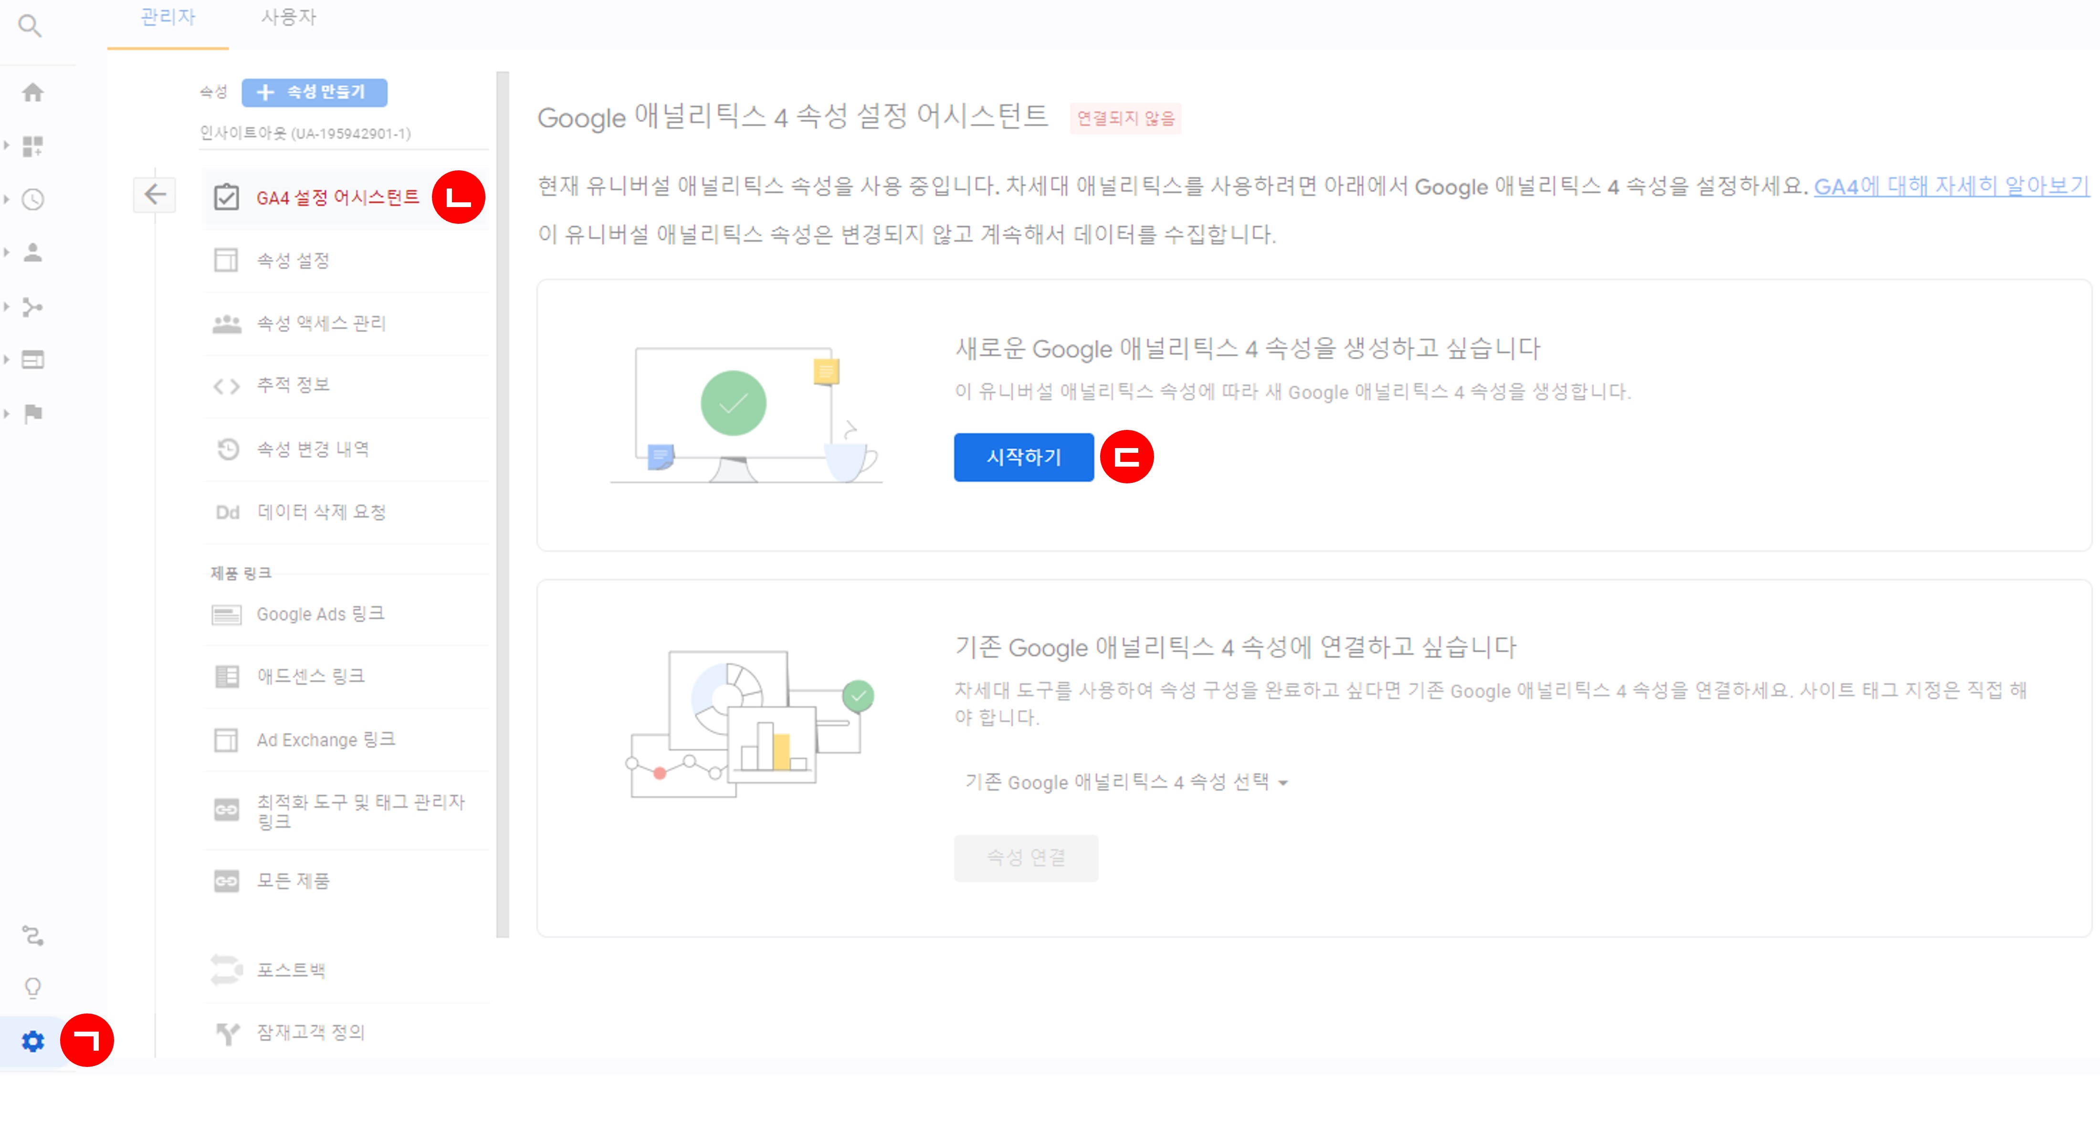Open the Behavior window icon
This screenshot has height=1128, width=2100.
[32, 359]
